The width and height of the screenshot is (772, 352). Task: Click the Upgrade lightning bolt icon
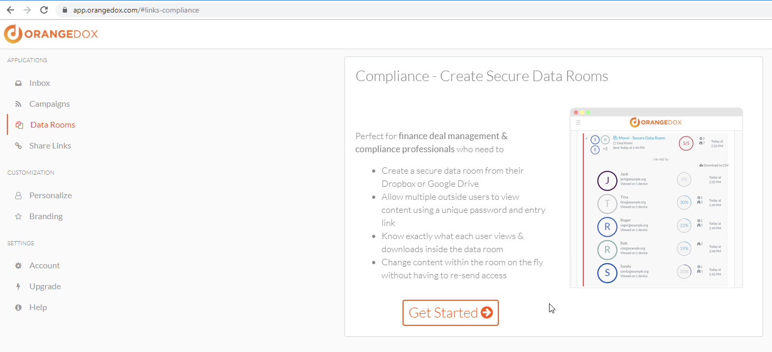click(x=19, y=286)
